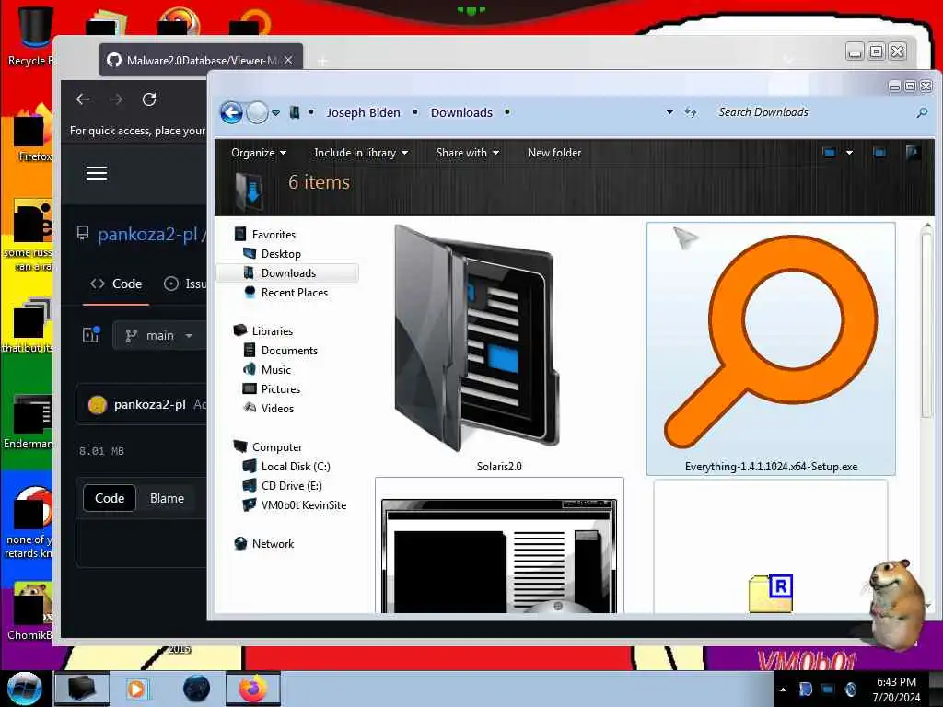Close the Malware2.0Database browser tab

[x=288, y=60]
